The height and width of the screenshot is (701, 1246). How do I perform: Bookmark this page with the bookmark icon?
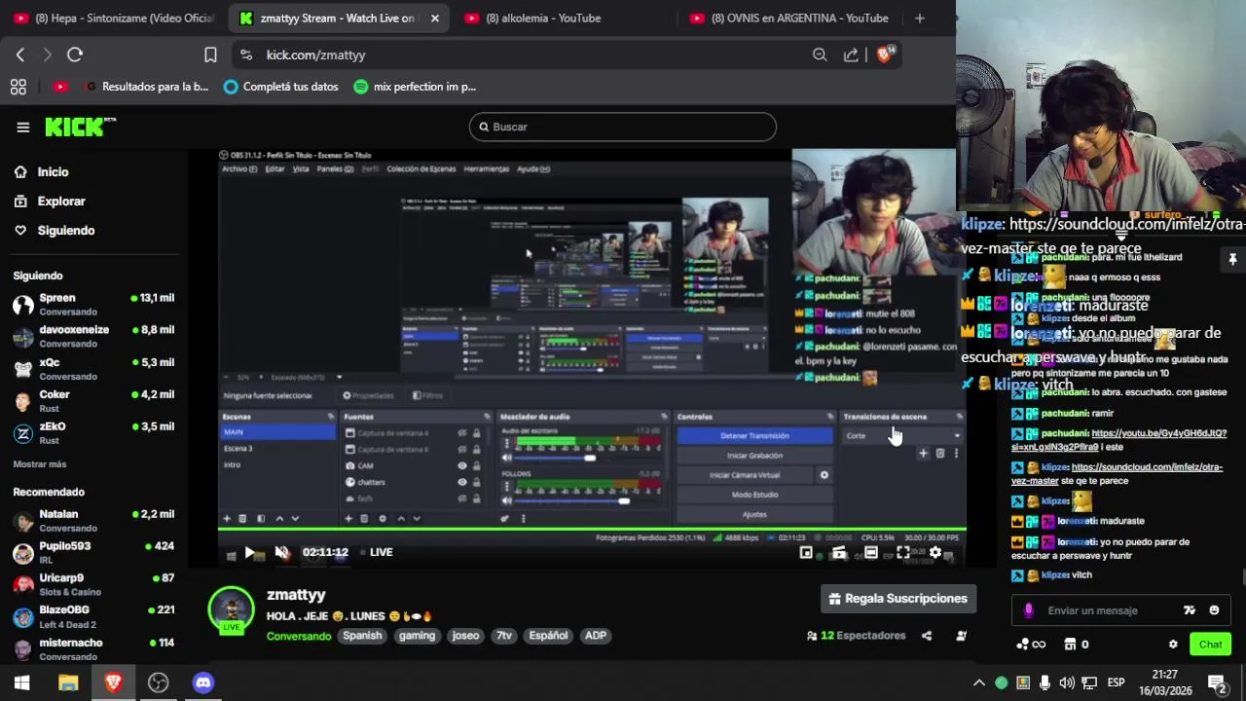tap(210, 55)
